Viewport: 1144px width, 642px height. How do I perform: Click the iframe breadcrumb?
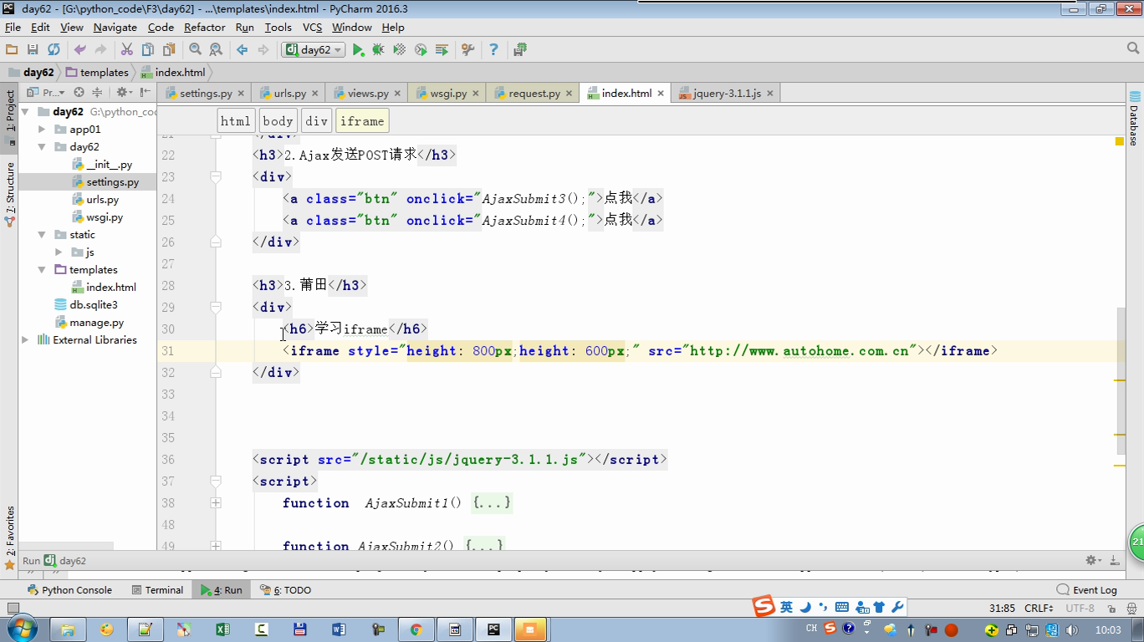coord(362,121)
